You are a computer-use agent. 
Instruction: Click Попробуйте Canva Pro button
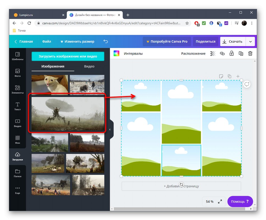click(167, 41)
